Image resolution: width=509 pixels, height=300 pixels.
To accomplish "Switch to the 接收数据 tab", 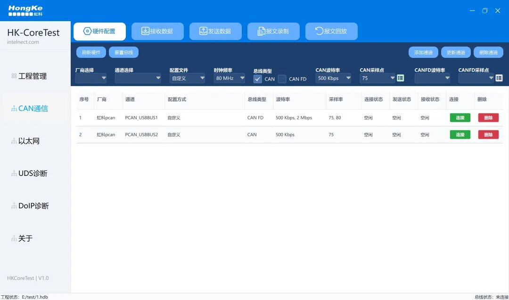I will [157, 32].
